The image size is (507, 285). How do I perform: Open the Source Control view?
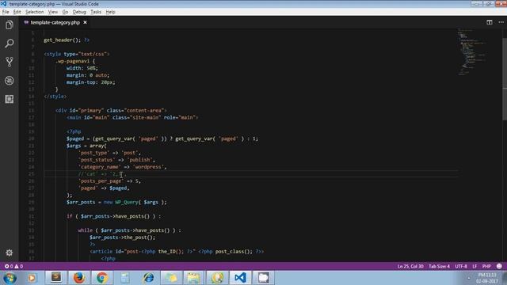(9, 62)
